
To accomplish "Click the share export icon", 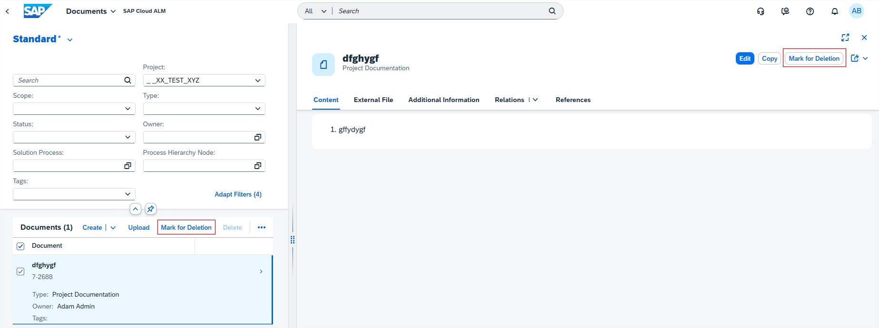I will point(855,58).
